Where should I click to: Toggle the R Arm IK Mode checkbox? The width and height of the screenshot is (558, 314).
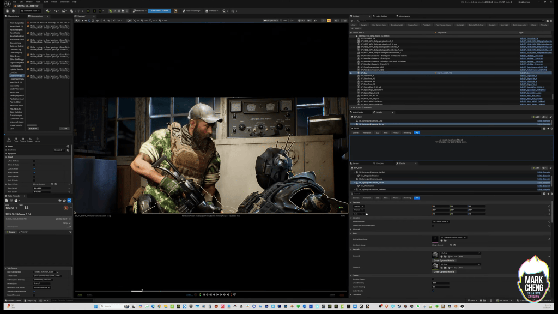[x=34, y=165]
